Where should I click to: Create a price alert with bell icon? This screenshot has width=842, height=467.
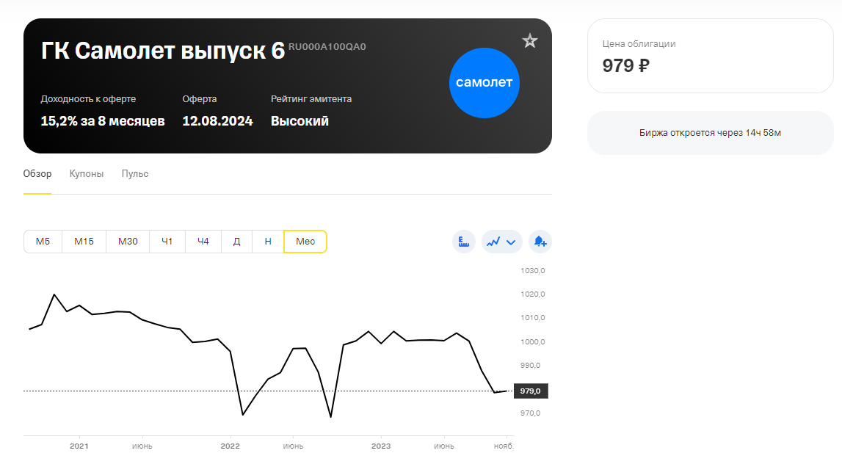pyautogui.click(x=540, y=242)
